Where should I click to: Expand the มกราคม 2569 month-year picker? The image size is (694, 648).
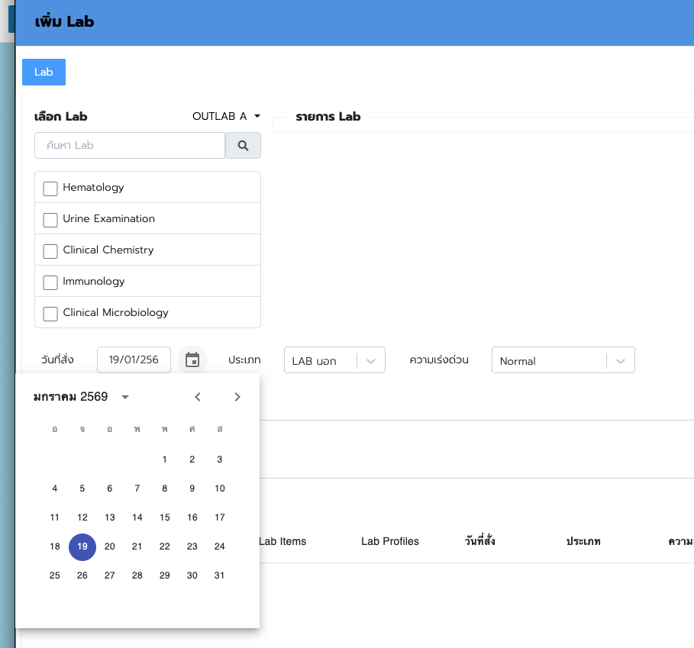point(81,397)
